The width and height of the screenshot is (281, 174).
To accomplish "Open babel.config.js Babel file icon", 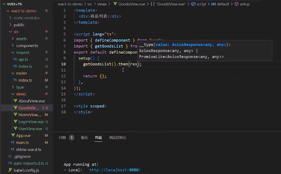I will [x=10, y=170].
